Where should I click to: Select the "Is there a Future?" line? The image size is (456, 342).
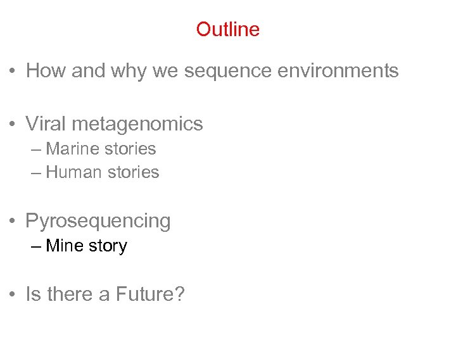(x=105, y=294)
